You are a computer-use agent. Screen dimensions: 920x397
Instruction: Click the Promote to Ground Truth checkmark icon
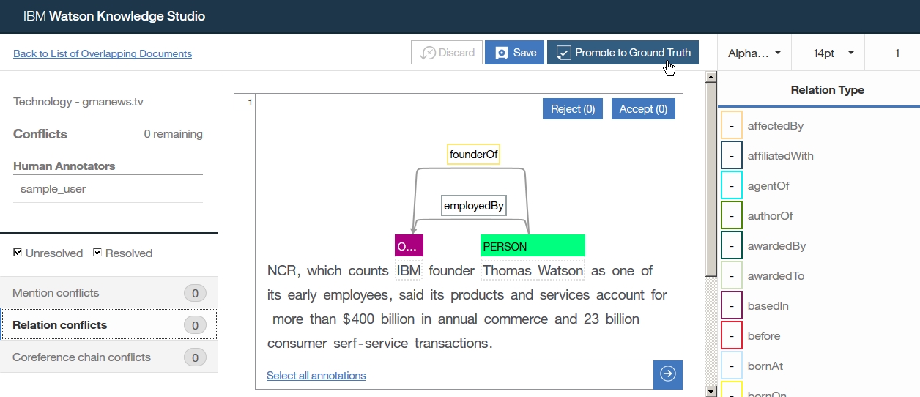click(x=563, y=53)
